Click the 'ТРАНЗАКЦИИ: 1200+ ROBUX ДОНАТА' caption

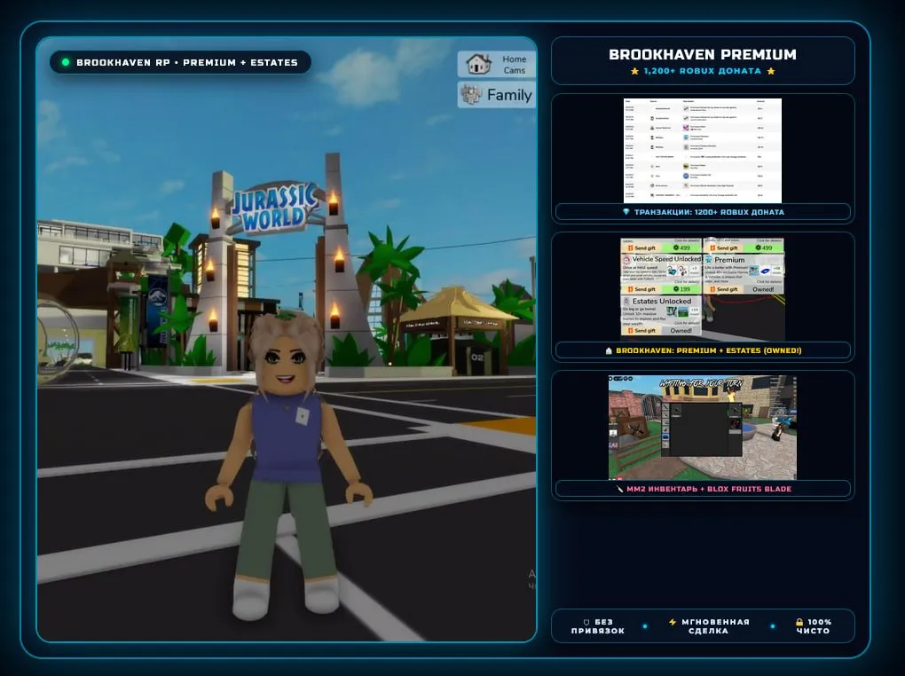point(709,212)
